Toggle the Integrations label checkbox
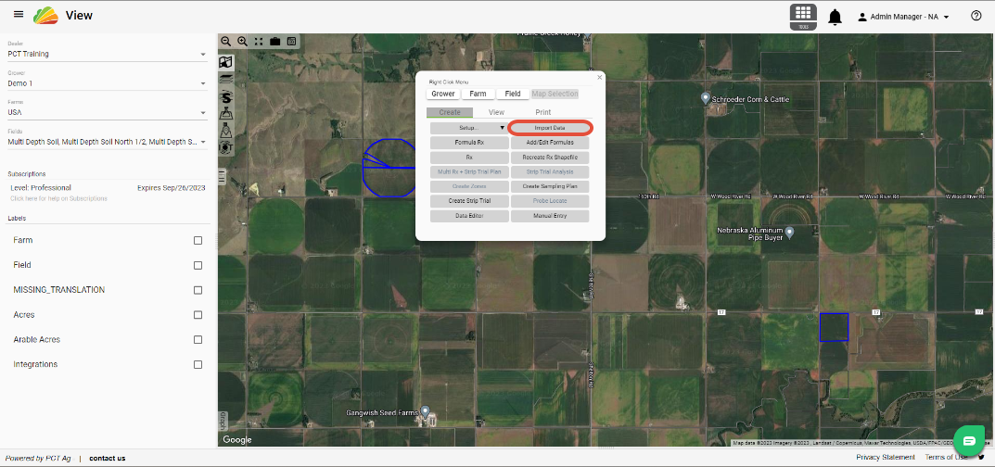The width and height of the screenshot is (995, 467). click(198, 364)
